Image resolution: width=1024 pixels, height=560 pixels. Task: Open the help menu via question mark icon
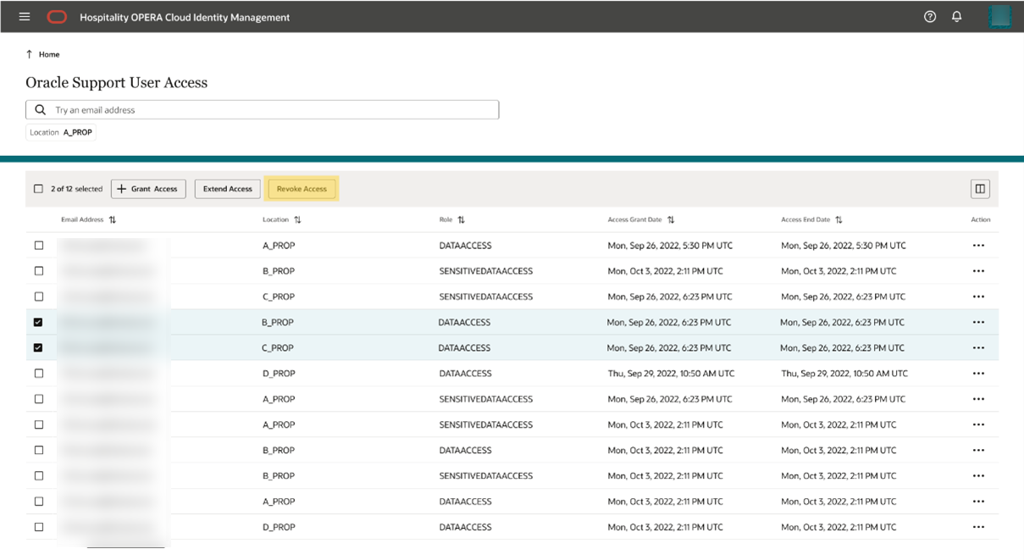click(929, 16)
